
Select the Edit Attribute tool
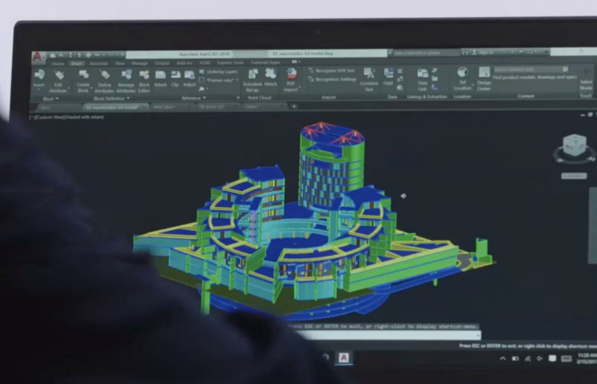tap(58, 81)
